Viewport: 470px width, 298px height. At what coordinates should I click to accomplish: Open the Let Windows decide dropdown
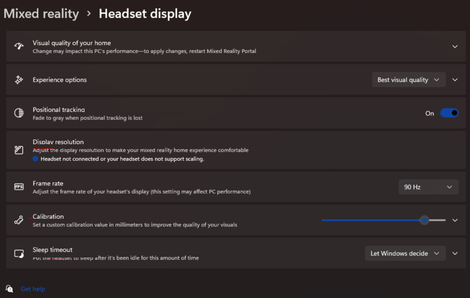[x=405, y=253]
